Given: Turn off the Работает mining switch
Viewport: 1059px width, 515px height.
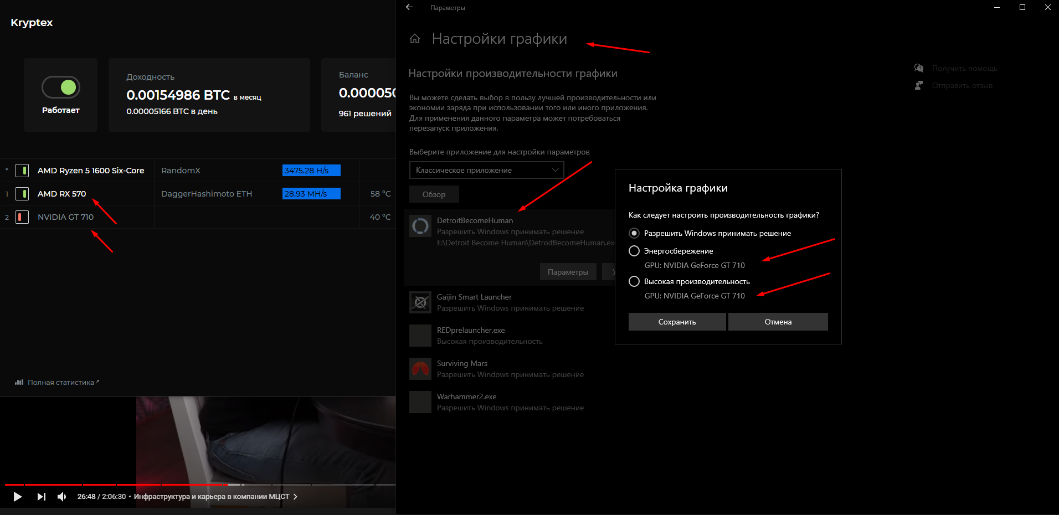Looking at the screenshot, I should [61, 87].
